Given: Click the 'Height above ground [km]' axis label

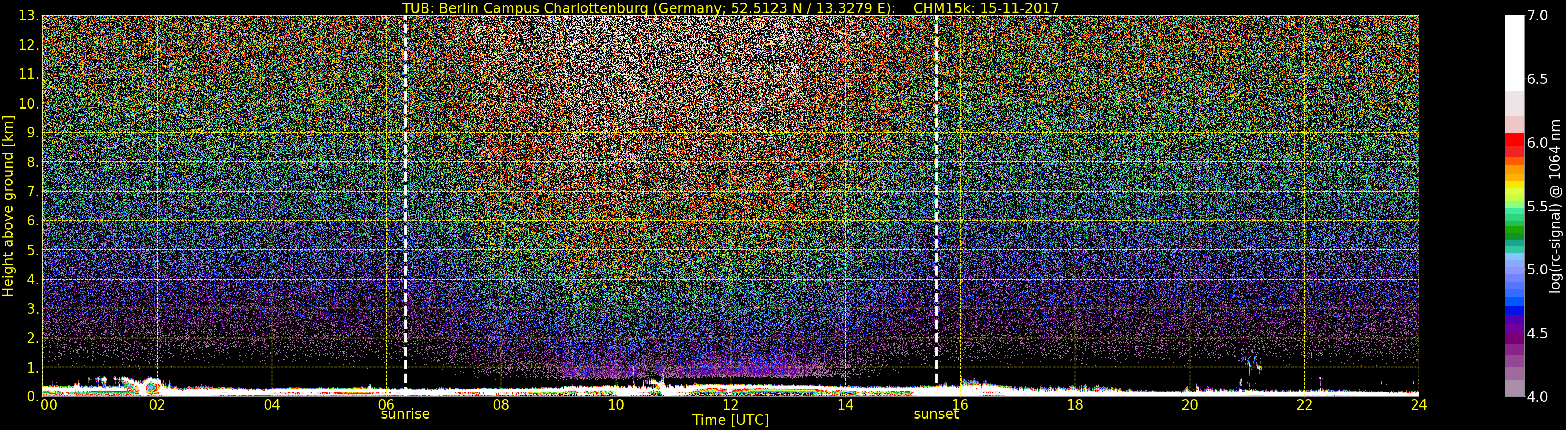Looking at the screenshot, I should (8, 206).
